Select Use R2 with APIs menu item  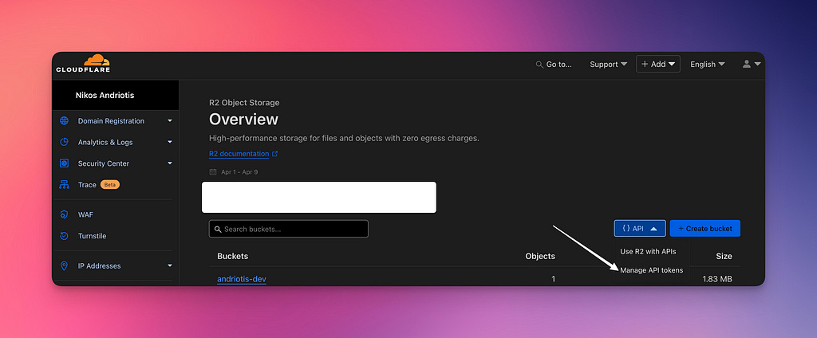tap(648, 252)
